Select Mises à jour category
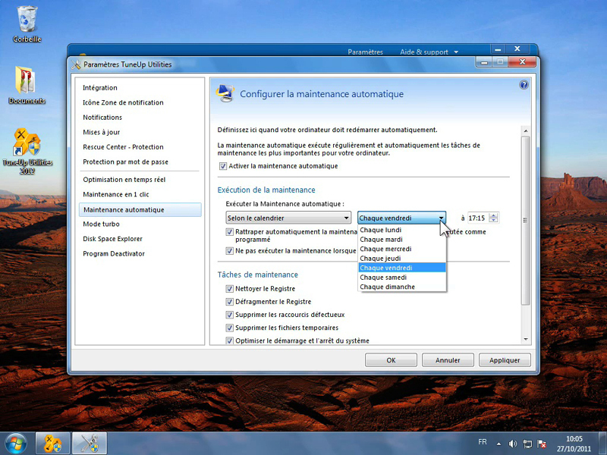Image resolution: width=607 pixels, height=455 pixels. coord(140,132)
